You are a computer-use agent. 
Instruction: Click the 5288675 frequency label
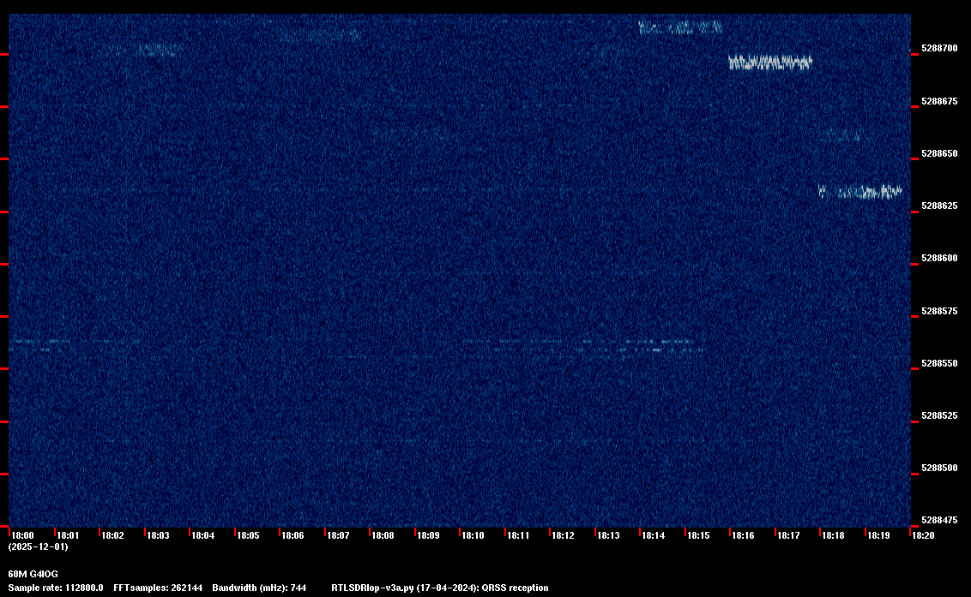(x=939, y=101)
